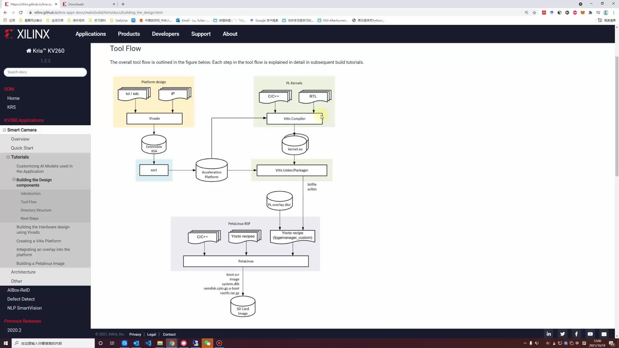Open Architecture sidebar item
This screenshot has width=619, height=348.
pyautogui.click(x=23, y=272)
